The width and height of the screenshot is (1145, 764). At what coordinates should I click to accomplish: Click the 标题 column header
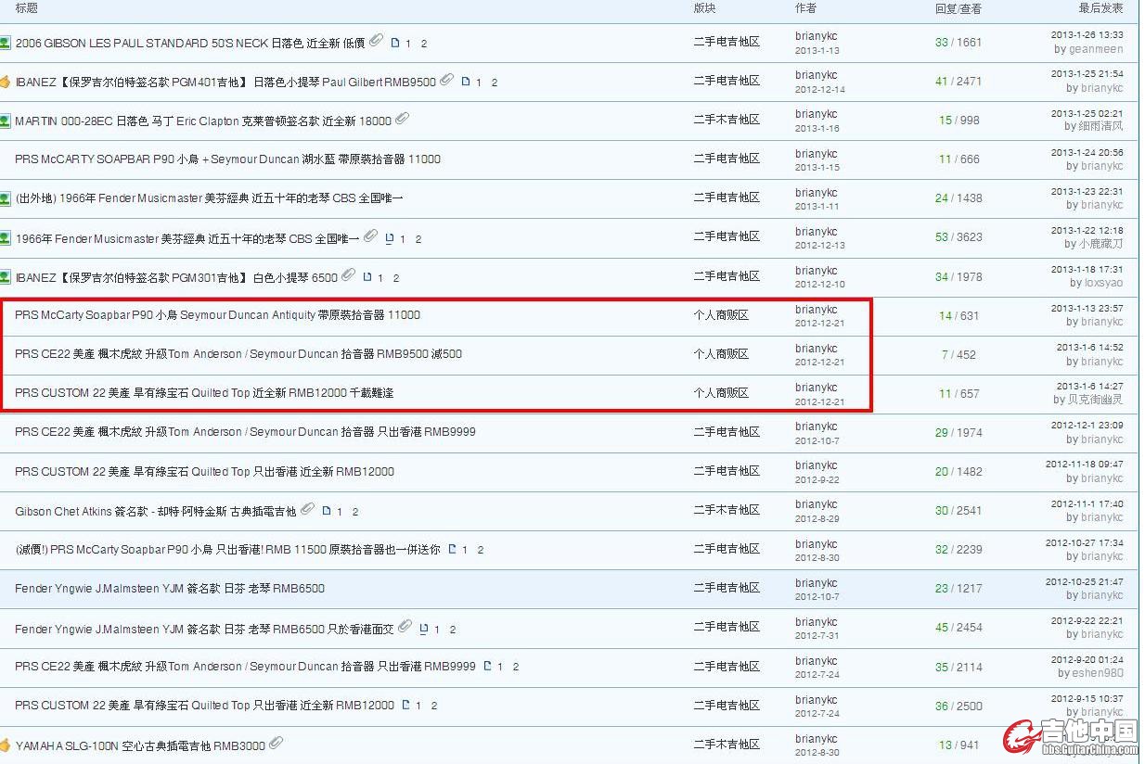[27, 8]
